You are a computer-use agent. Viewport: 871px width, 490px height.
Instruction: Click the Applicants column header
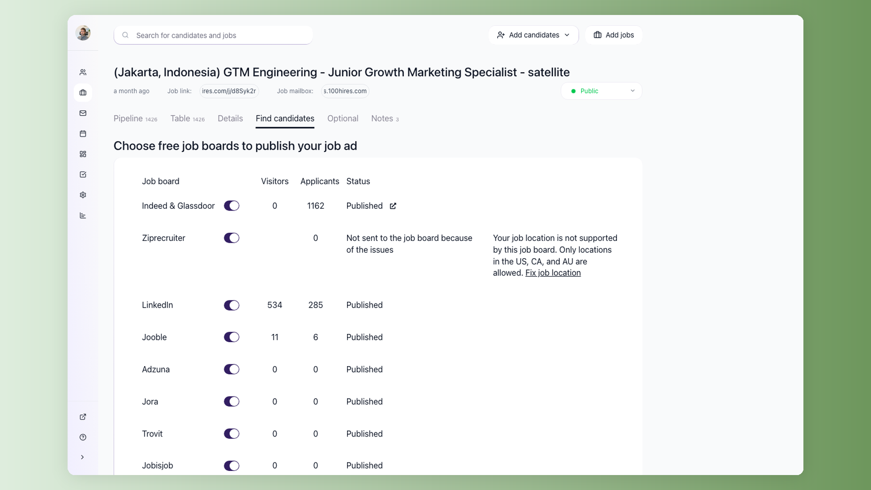point(320,181)
